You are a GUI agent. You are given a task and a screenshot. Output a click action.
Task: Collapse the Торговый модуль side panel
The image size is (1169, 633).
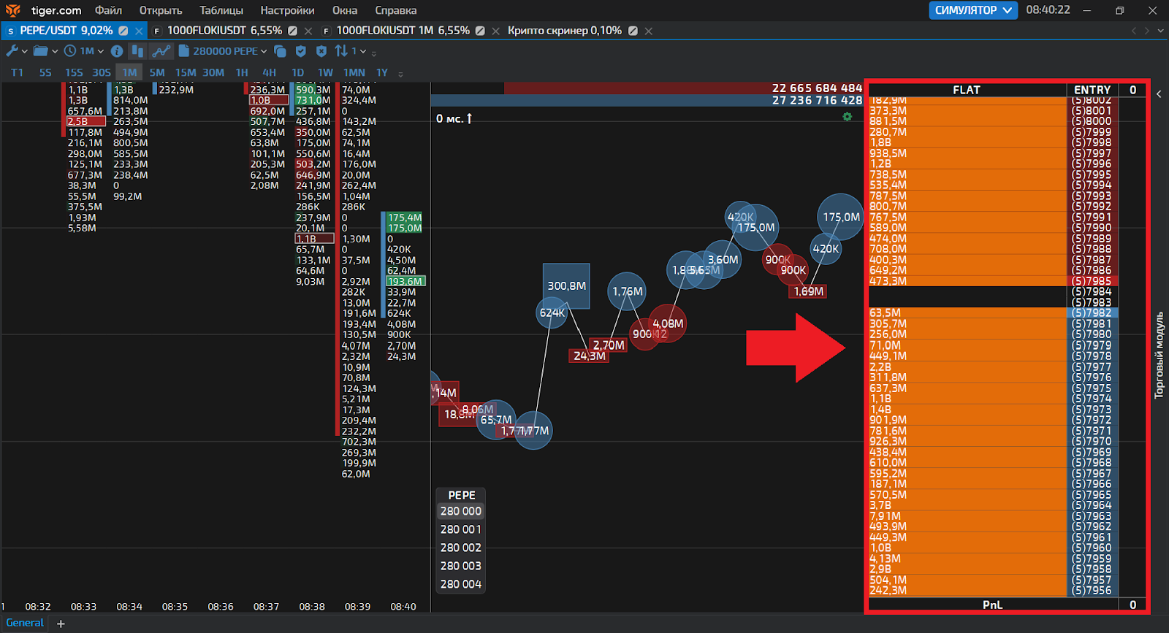click(1159, 93)
